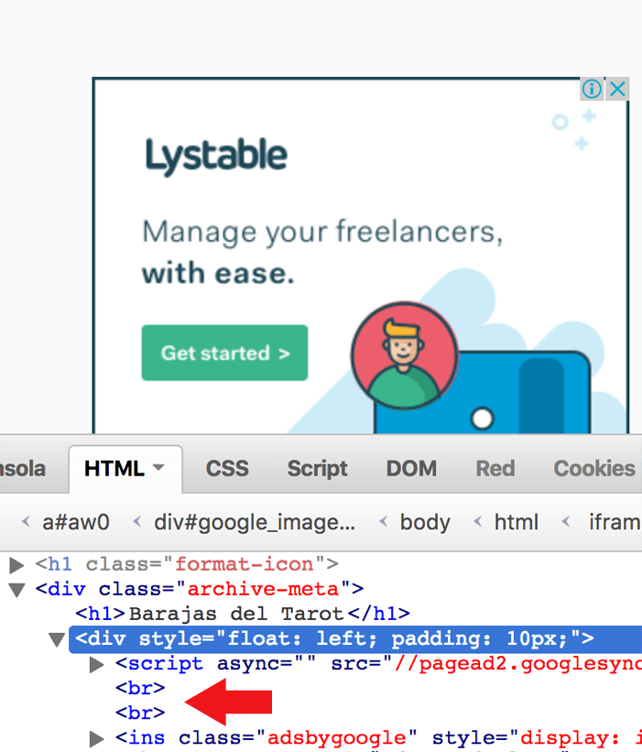
Task: Click the freelancer avatar illustration in ad
Action: [x=405, y=355]
